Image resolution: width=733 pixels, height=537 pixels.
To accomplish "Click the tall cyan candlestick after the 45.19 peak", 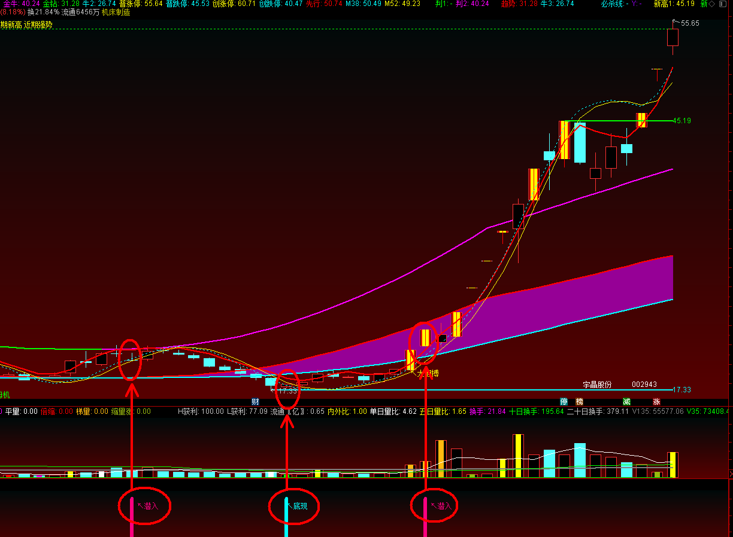I will pyautogui.click(x=580, y=142).
